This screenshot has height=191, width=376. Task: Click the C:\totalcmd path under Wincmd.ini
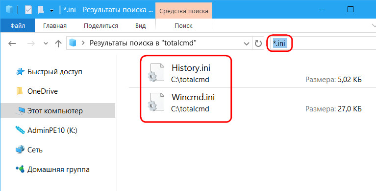[190, 109]
